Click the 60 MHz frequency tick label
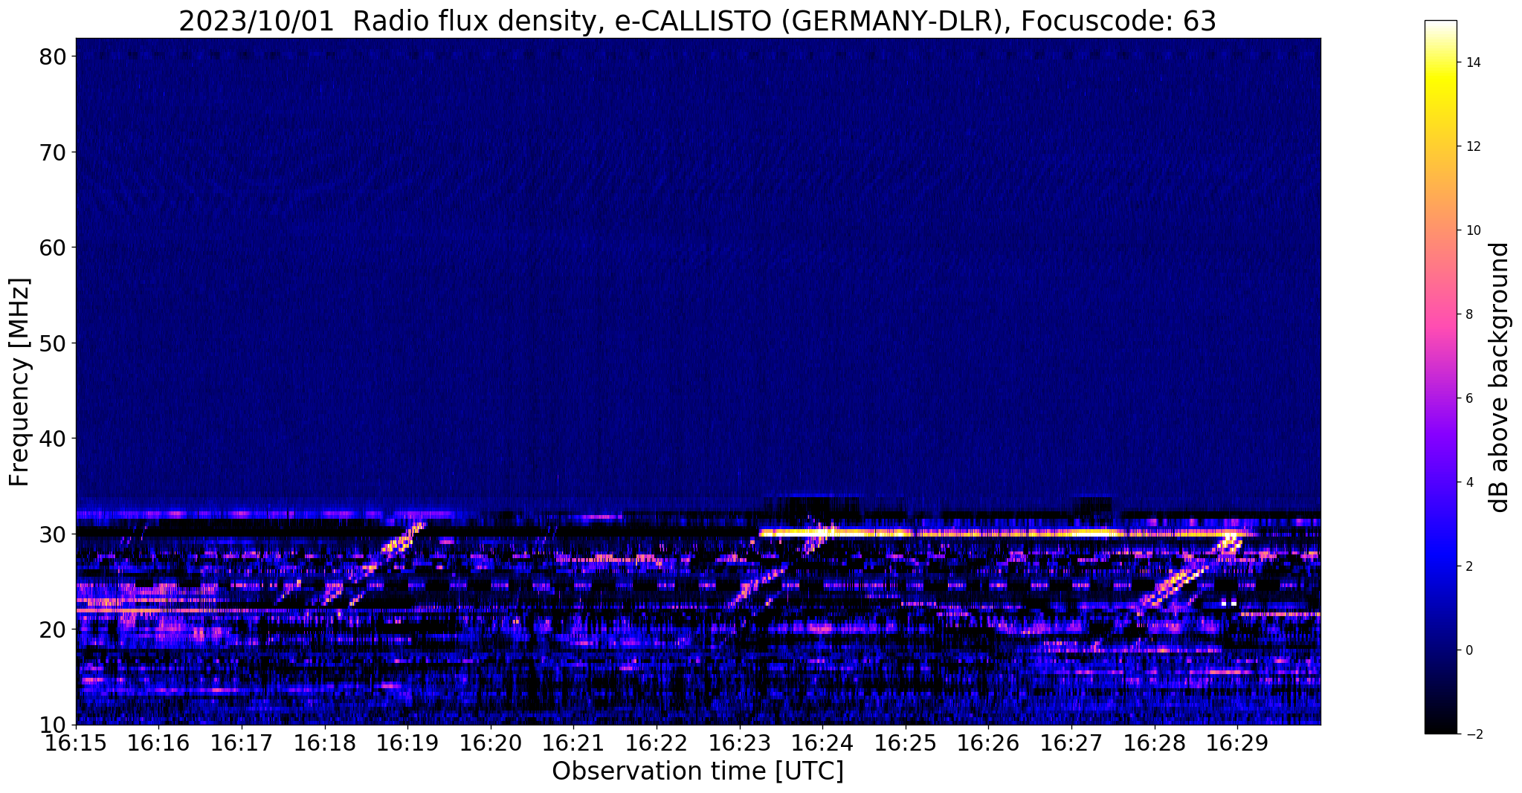Image resolution: width=1522 pixels, height=793 pixels. (x=54, y=247)
